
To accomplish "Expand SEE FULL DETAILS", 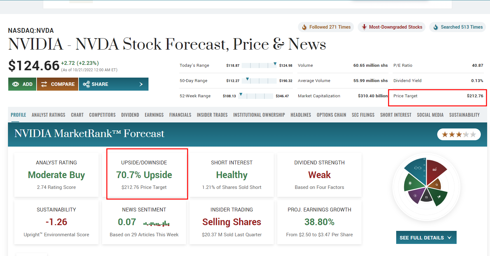I will coord(426,238).
